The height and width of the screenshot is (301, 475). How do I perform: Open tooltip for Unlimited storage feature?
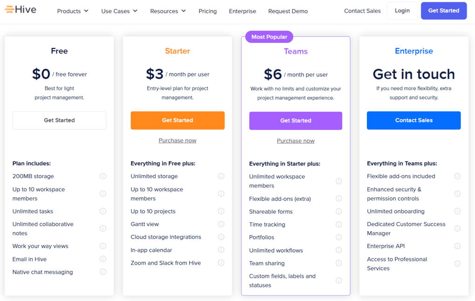(221, 176)
